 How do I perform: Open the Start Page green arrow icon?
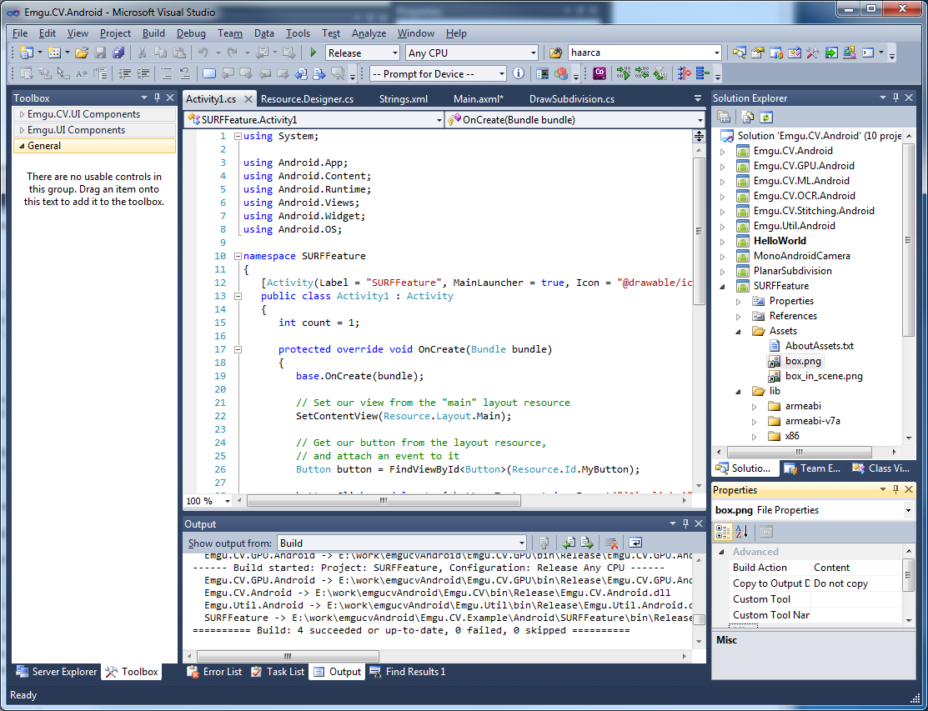click(x=831, y=53)
